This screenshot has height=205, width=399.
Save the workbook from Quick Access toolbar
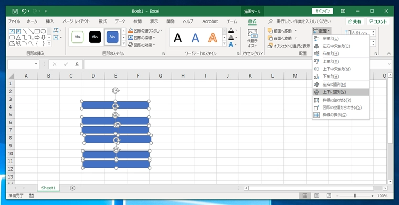(x=15, y=11)
